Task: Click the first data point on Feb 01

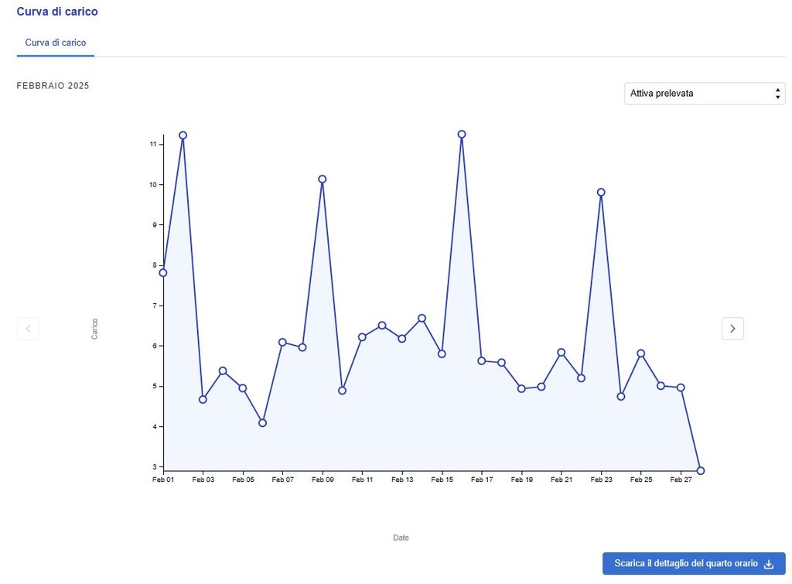Action: (x=163, y=273)
